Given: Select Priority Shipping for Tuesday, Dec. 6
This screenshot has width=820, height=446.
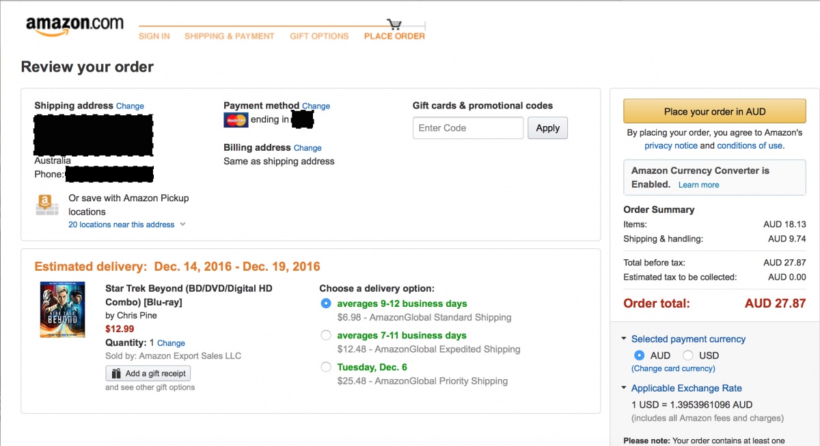Looking at the screenshot, I should 326,368.
